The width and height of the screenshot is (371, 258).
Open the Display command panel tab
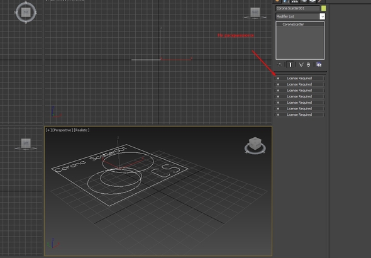(x=313, y=1)
